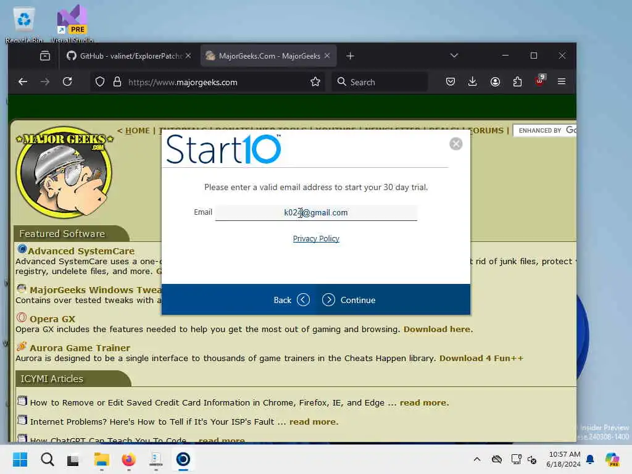Open Task View on the taskbar
Screen dimensions: 632x474
[73, 459]
